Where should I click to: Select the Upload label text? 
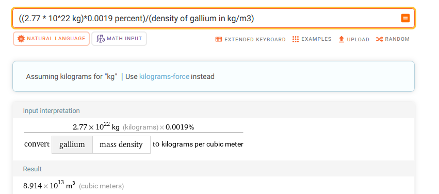[x=358, y=40]
